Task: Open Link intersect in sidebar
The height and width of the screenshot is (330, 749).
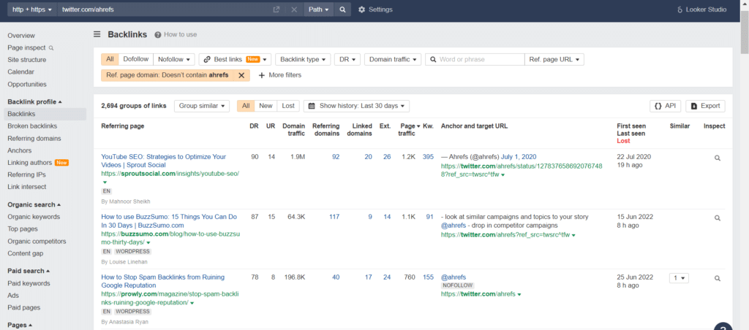Action: (27, 187)
